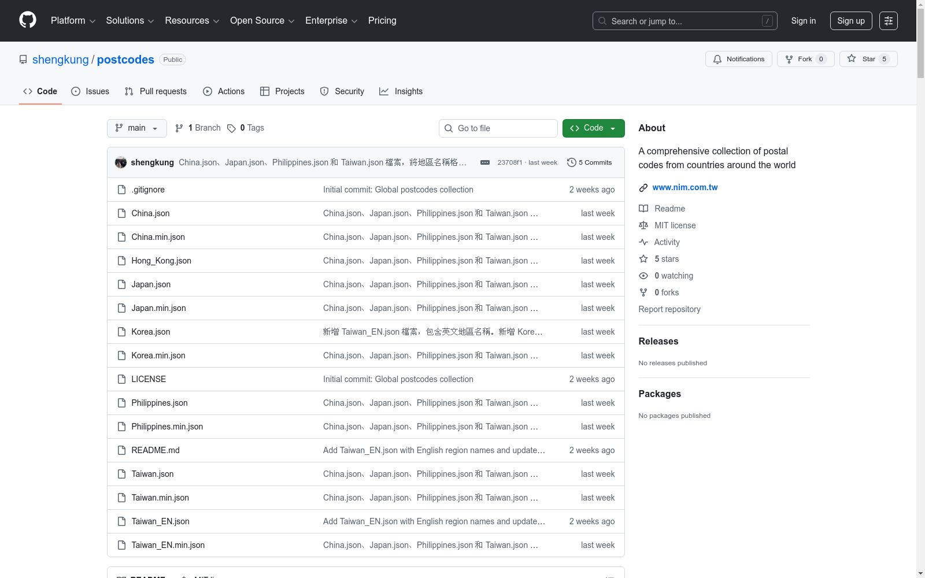Click the stars icon in About
The width and height of the screenshot is (925, 578).
point(643,259)
